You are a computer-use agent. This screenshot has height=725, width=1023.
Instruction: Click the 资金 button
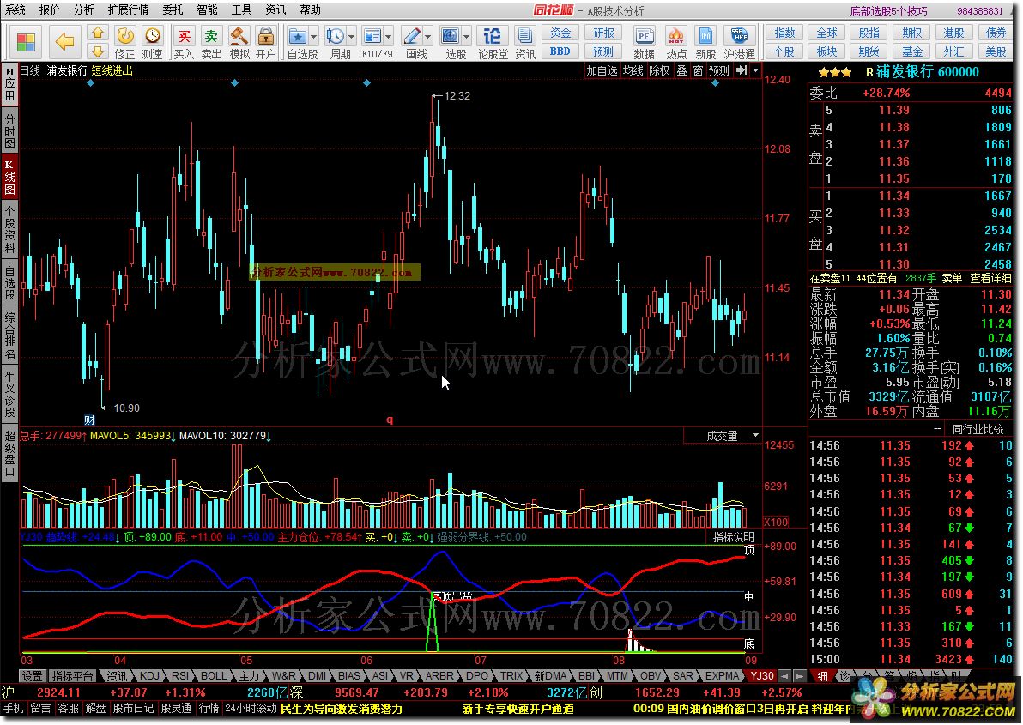click(560, 33)
